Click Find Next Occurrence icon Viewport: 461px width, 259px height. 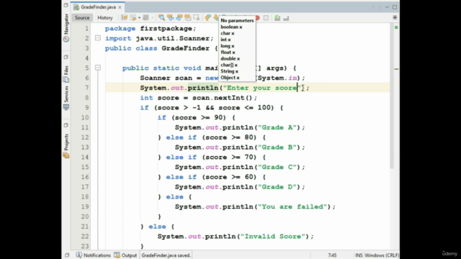coord(179,18)
